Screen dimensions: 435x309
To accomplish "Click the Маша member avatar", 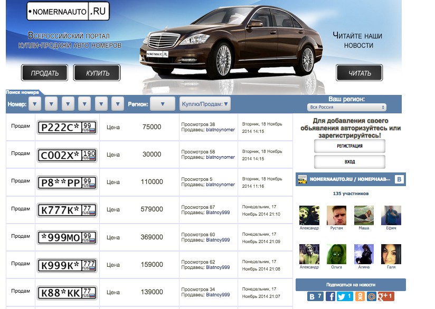I will click(x=364, y=215).
